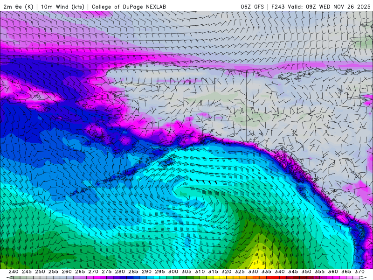
Task: Click the 325 legend value
Action: (x=240, y=272)
